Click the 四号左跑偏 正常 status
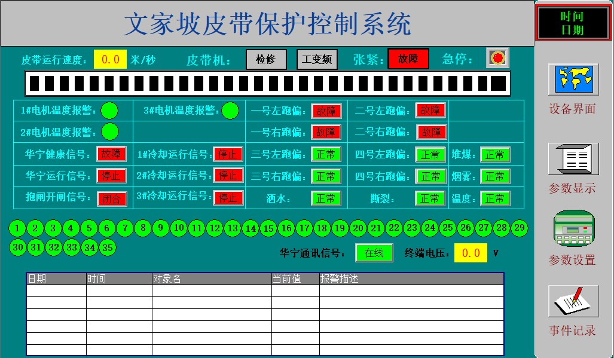Viewport: 614px width, 358px height. (x=430, y=155)
